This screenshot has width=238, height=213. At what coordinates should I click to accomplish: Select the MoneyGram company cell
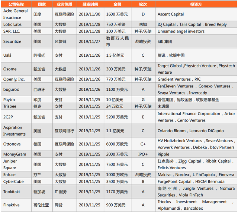click(16, 154)
